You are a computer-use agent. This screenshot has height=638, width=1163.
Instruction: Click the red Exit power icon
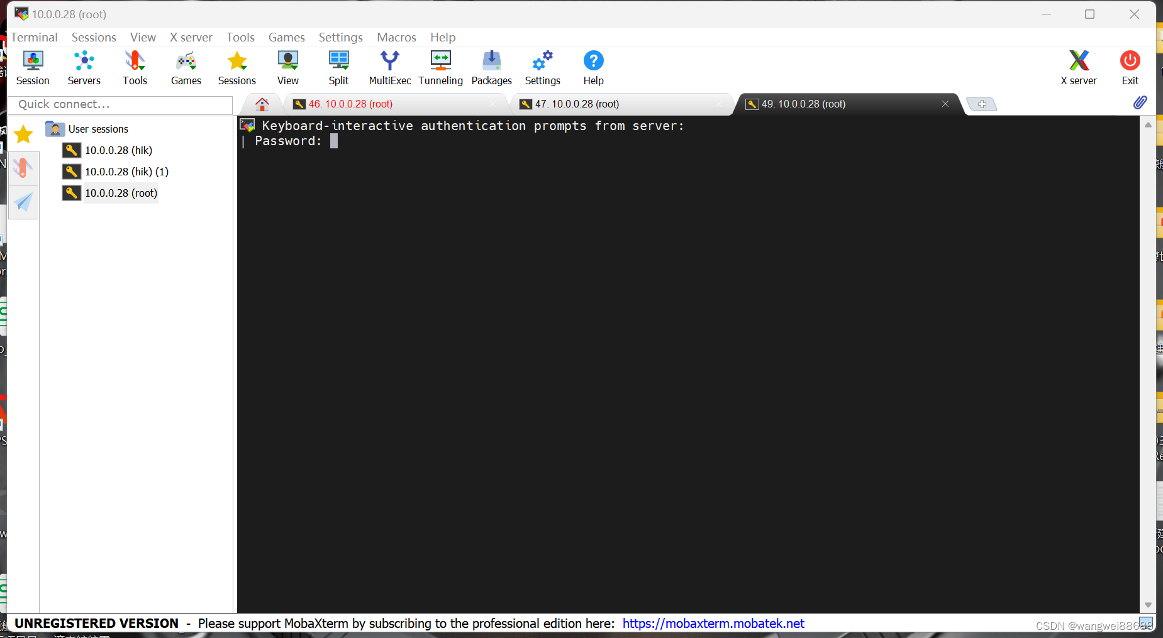click(x=1130, y=68)
